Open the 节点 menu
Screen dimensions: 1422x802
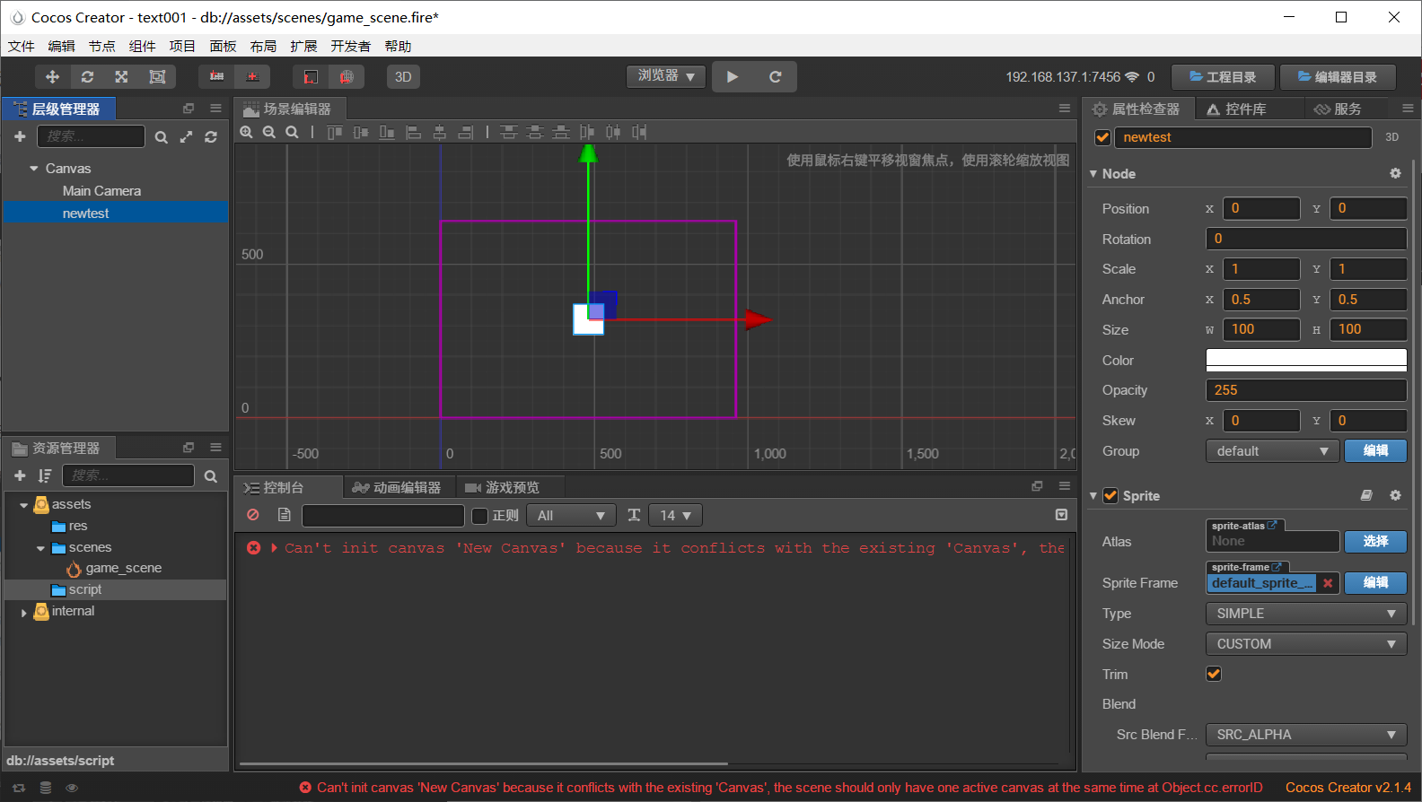[101, 47]
